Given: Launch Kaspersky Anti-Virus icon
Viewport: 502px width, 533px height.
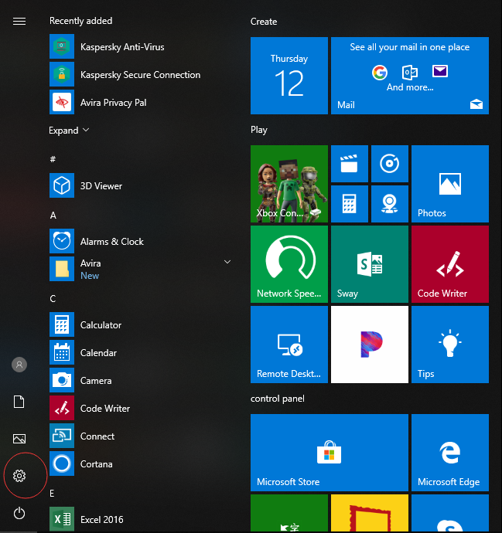Looking at the screenshot, I should pos(62,46).
